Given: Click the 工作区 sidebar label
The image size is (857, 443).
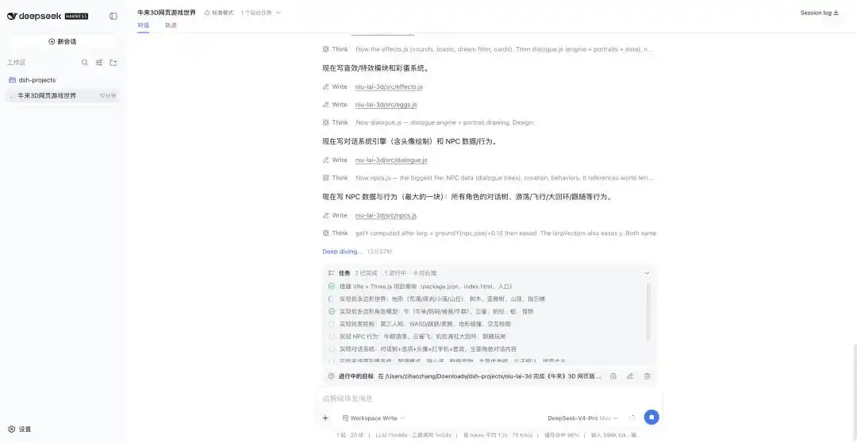Looking at the screenshot, I should [17, 63].
